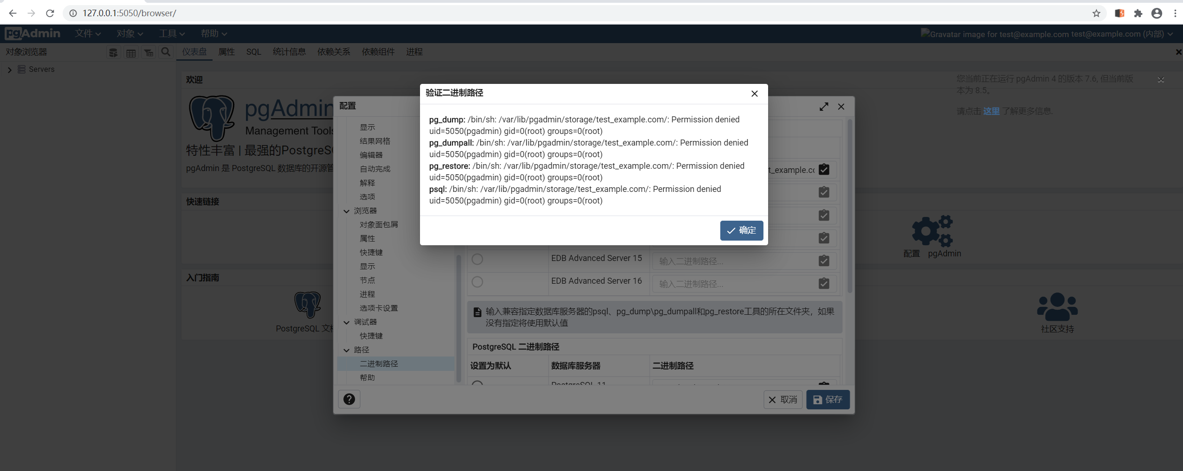Confirm the dialog with 确定 button

[741, 230]
